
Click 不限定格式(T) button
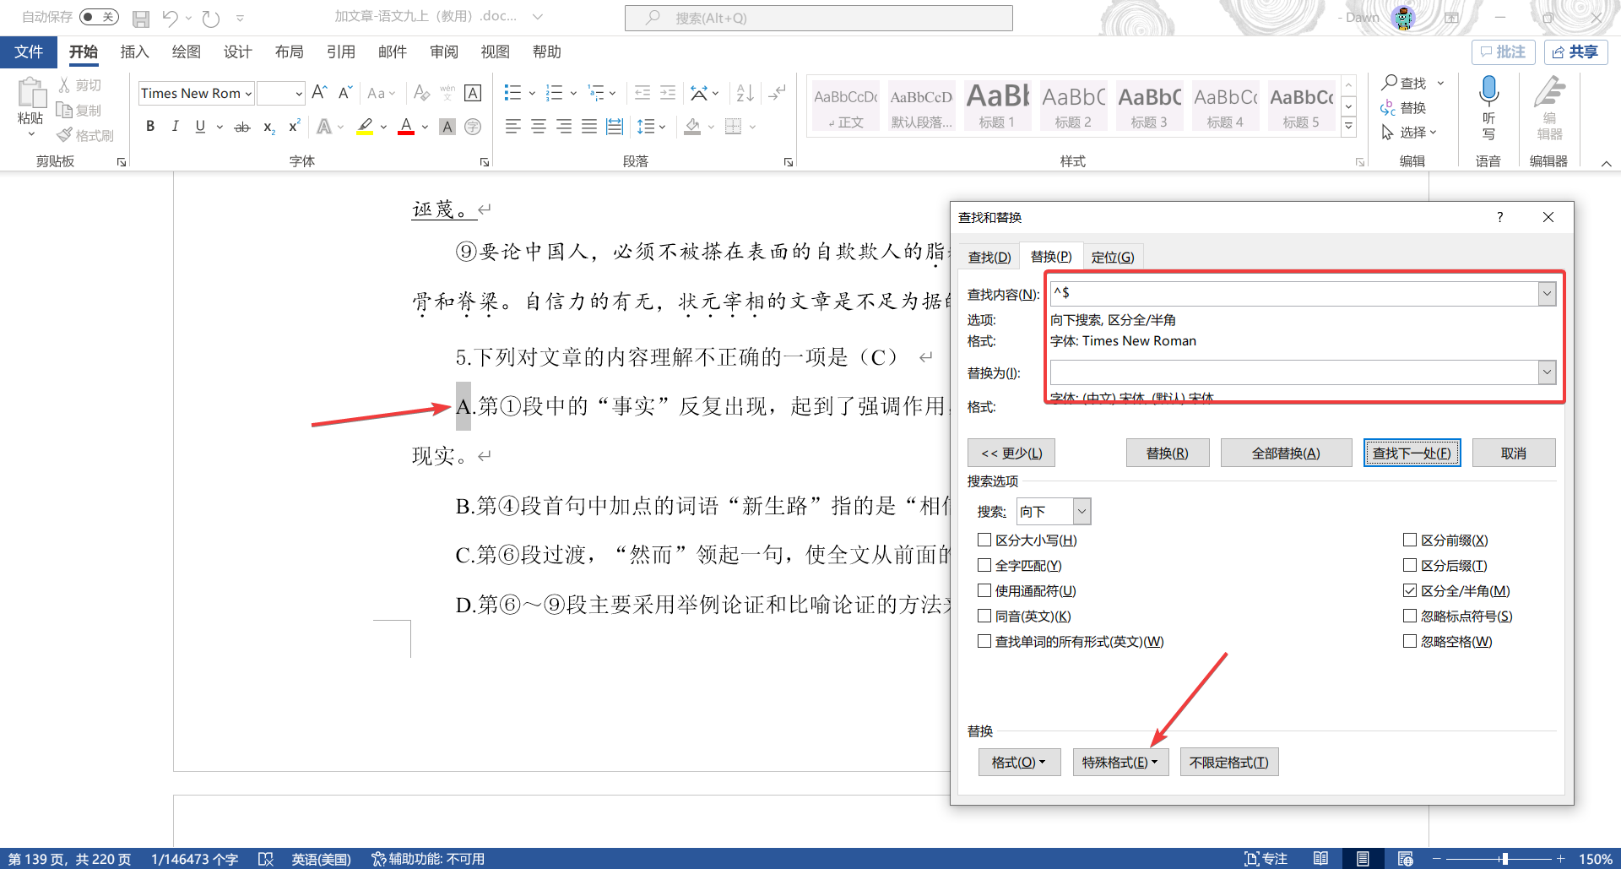click(x=1228, y=762)
